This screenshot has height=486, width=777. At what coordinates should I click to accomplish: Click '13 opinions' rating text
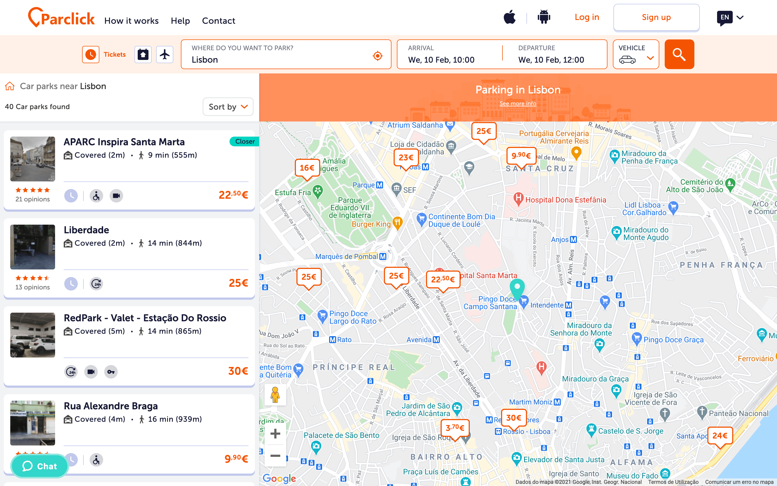[33, 287]
